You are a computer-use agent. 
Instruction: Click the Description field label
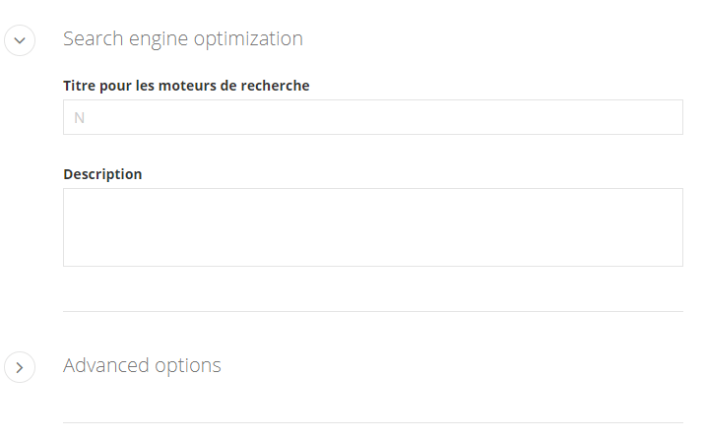coord(102,174)
